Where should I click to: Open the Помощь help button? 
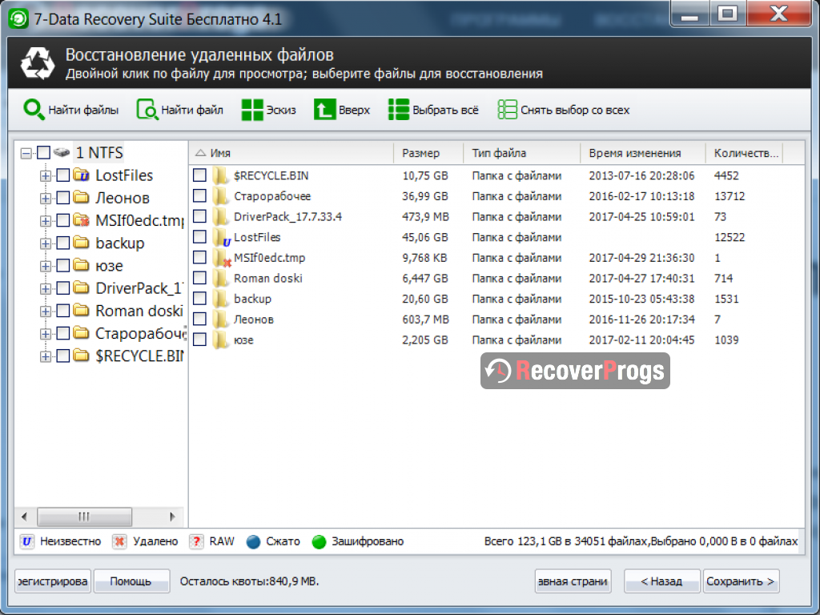131,581
